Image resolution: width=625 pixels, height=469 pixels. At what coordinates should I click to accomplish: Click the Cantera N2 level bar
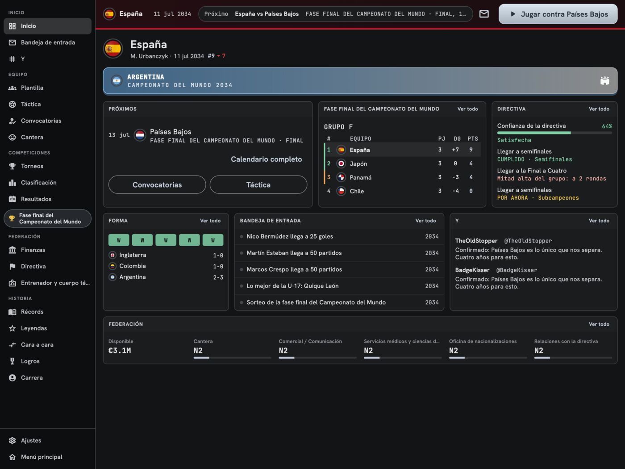click(x=232, y=358)
